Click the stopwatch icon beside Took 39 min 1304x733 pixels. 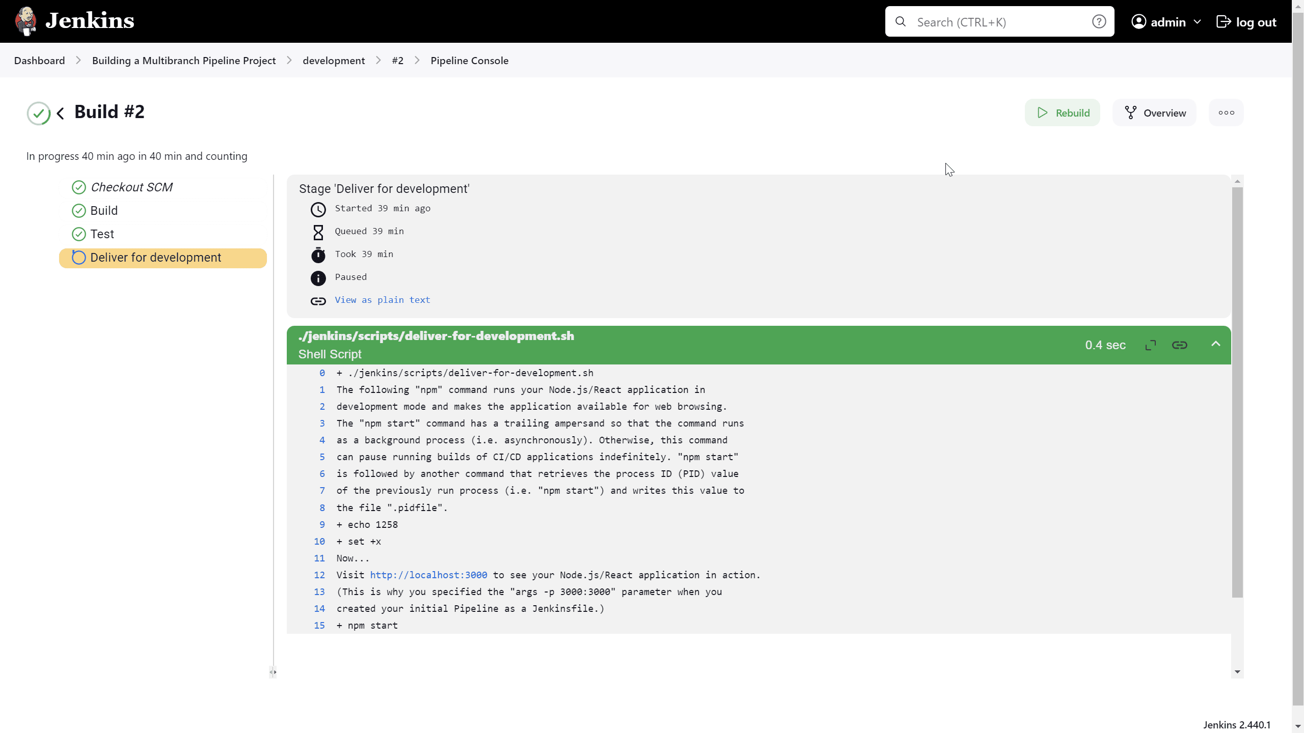pos(318,255)
